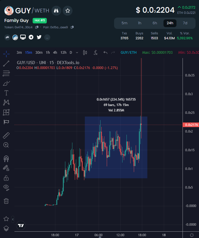Screen dimensions: 199x238
Task: Select the D daily interval
Action: (x=71, y=53)
